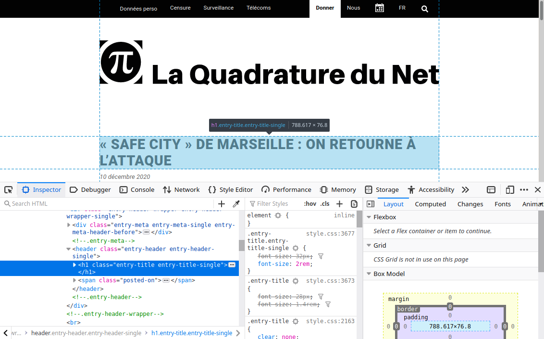
Task: Toggle the .cls classes panel
Action: 325,204
